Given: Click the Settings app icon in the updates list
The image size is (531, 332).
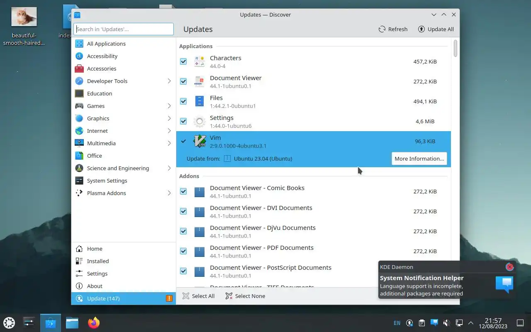Looking at the screenshot, I should pyautogui.click(x=200, y=121).
